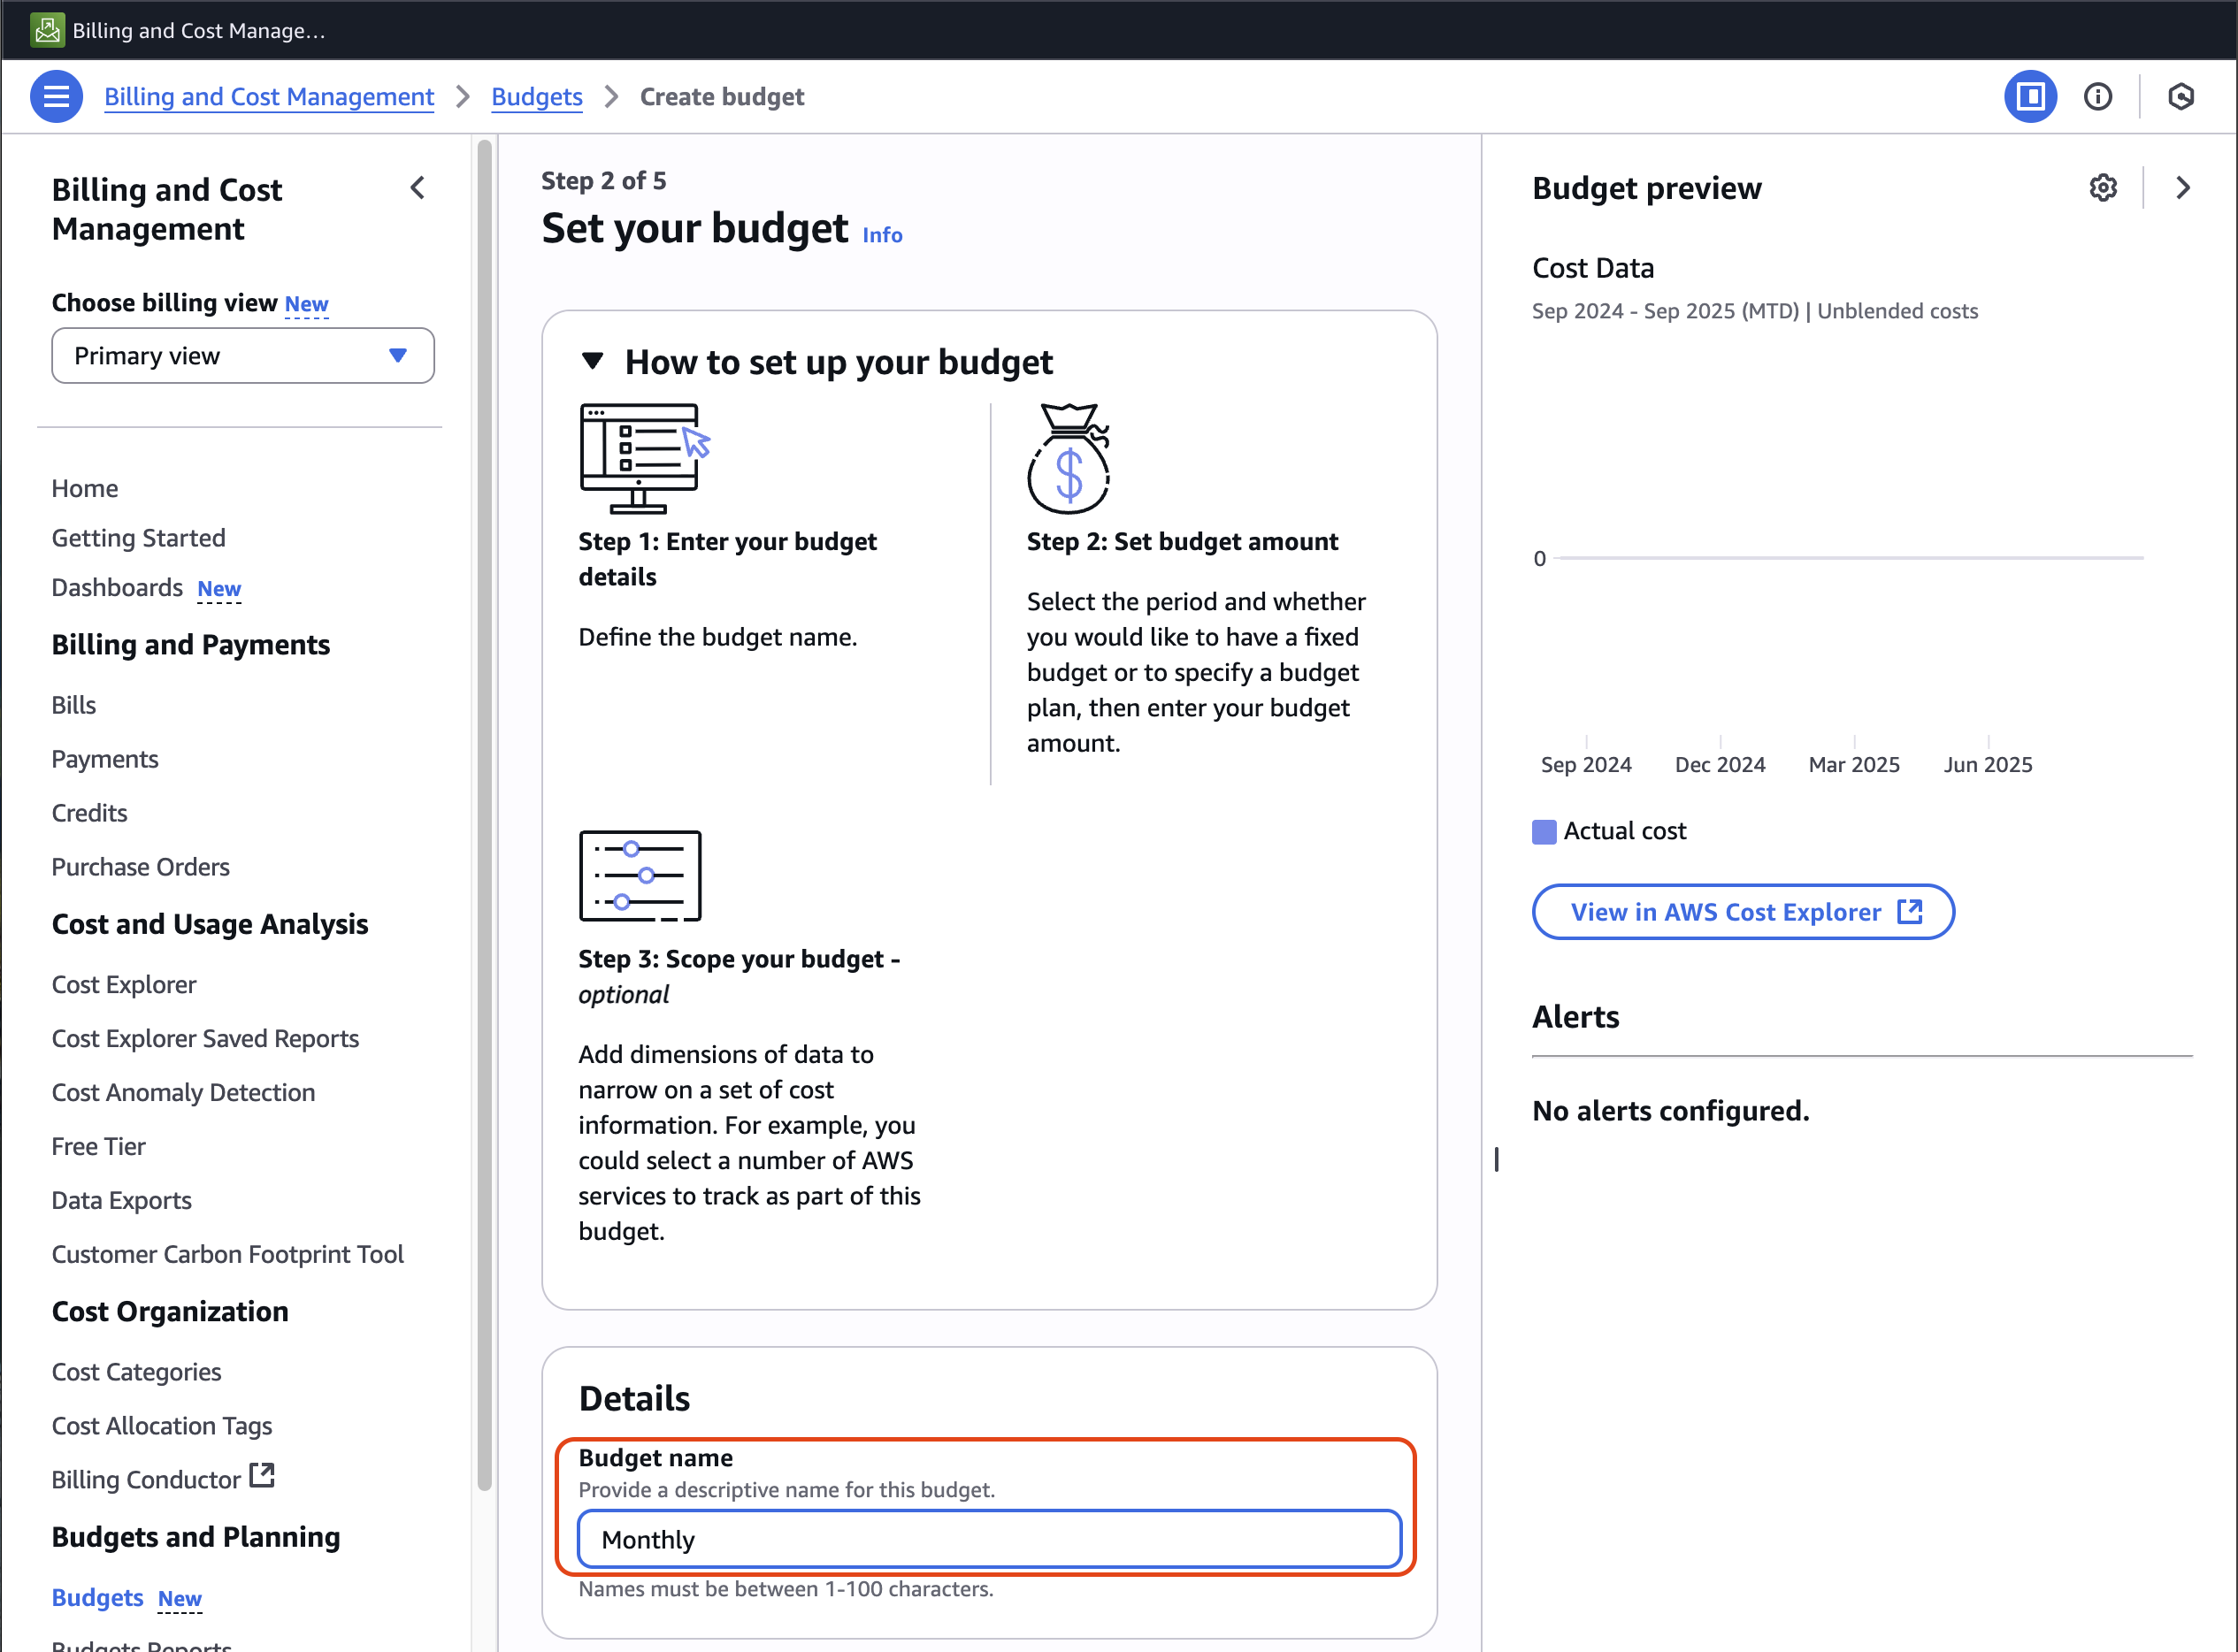
Task: Collapse Budget preview panel with right chevron
Action: point(2182,188)
